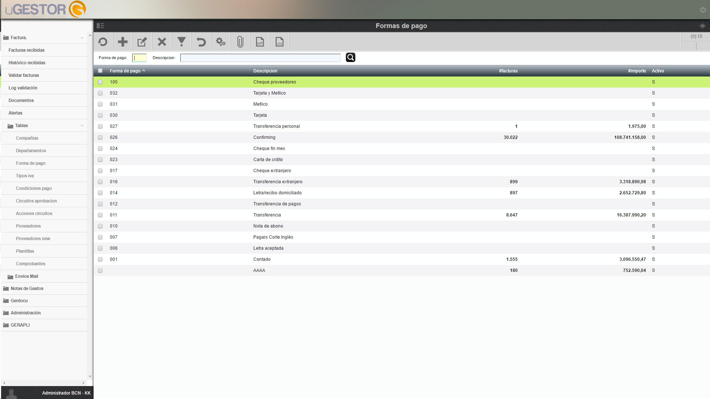This screenshot has width=710, height=399.
Task: Check the row 032 Tarjeta y Metlico
Action: point(100,93)
